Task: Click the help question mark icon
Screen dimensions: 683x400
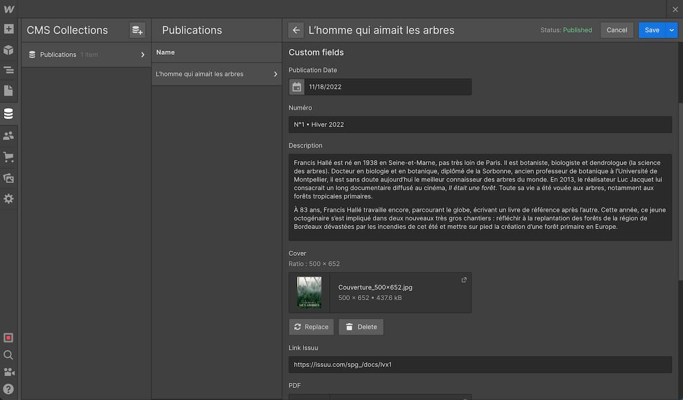Action: coord(9,389)
